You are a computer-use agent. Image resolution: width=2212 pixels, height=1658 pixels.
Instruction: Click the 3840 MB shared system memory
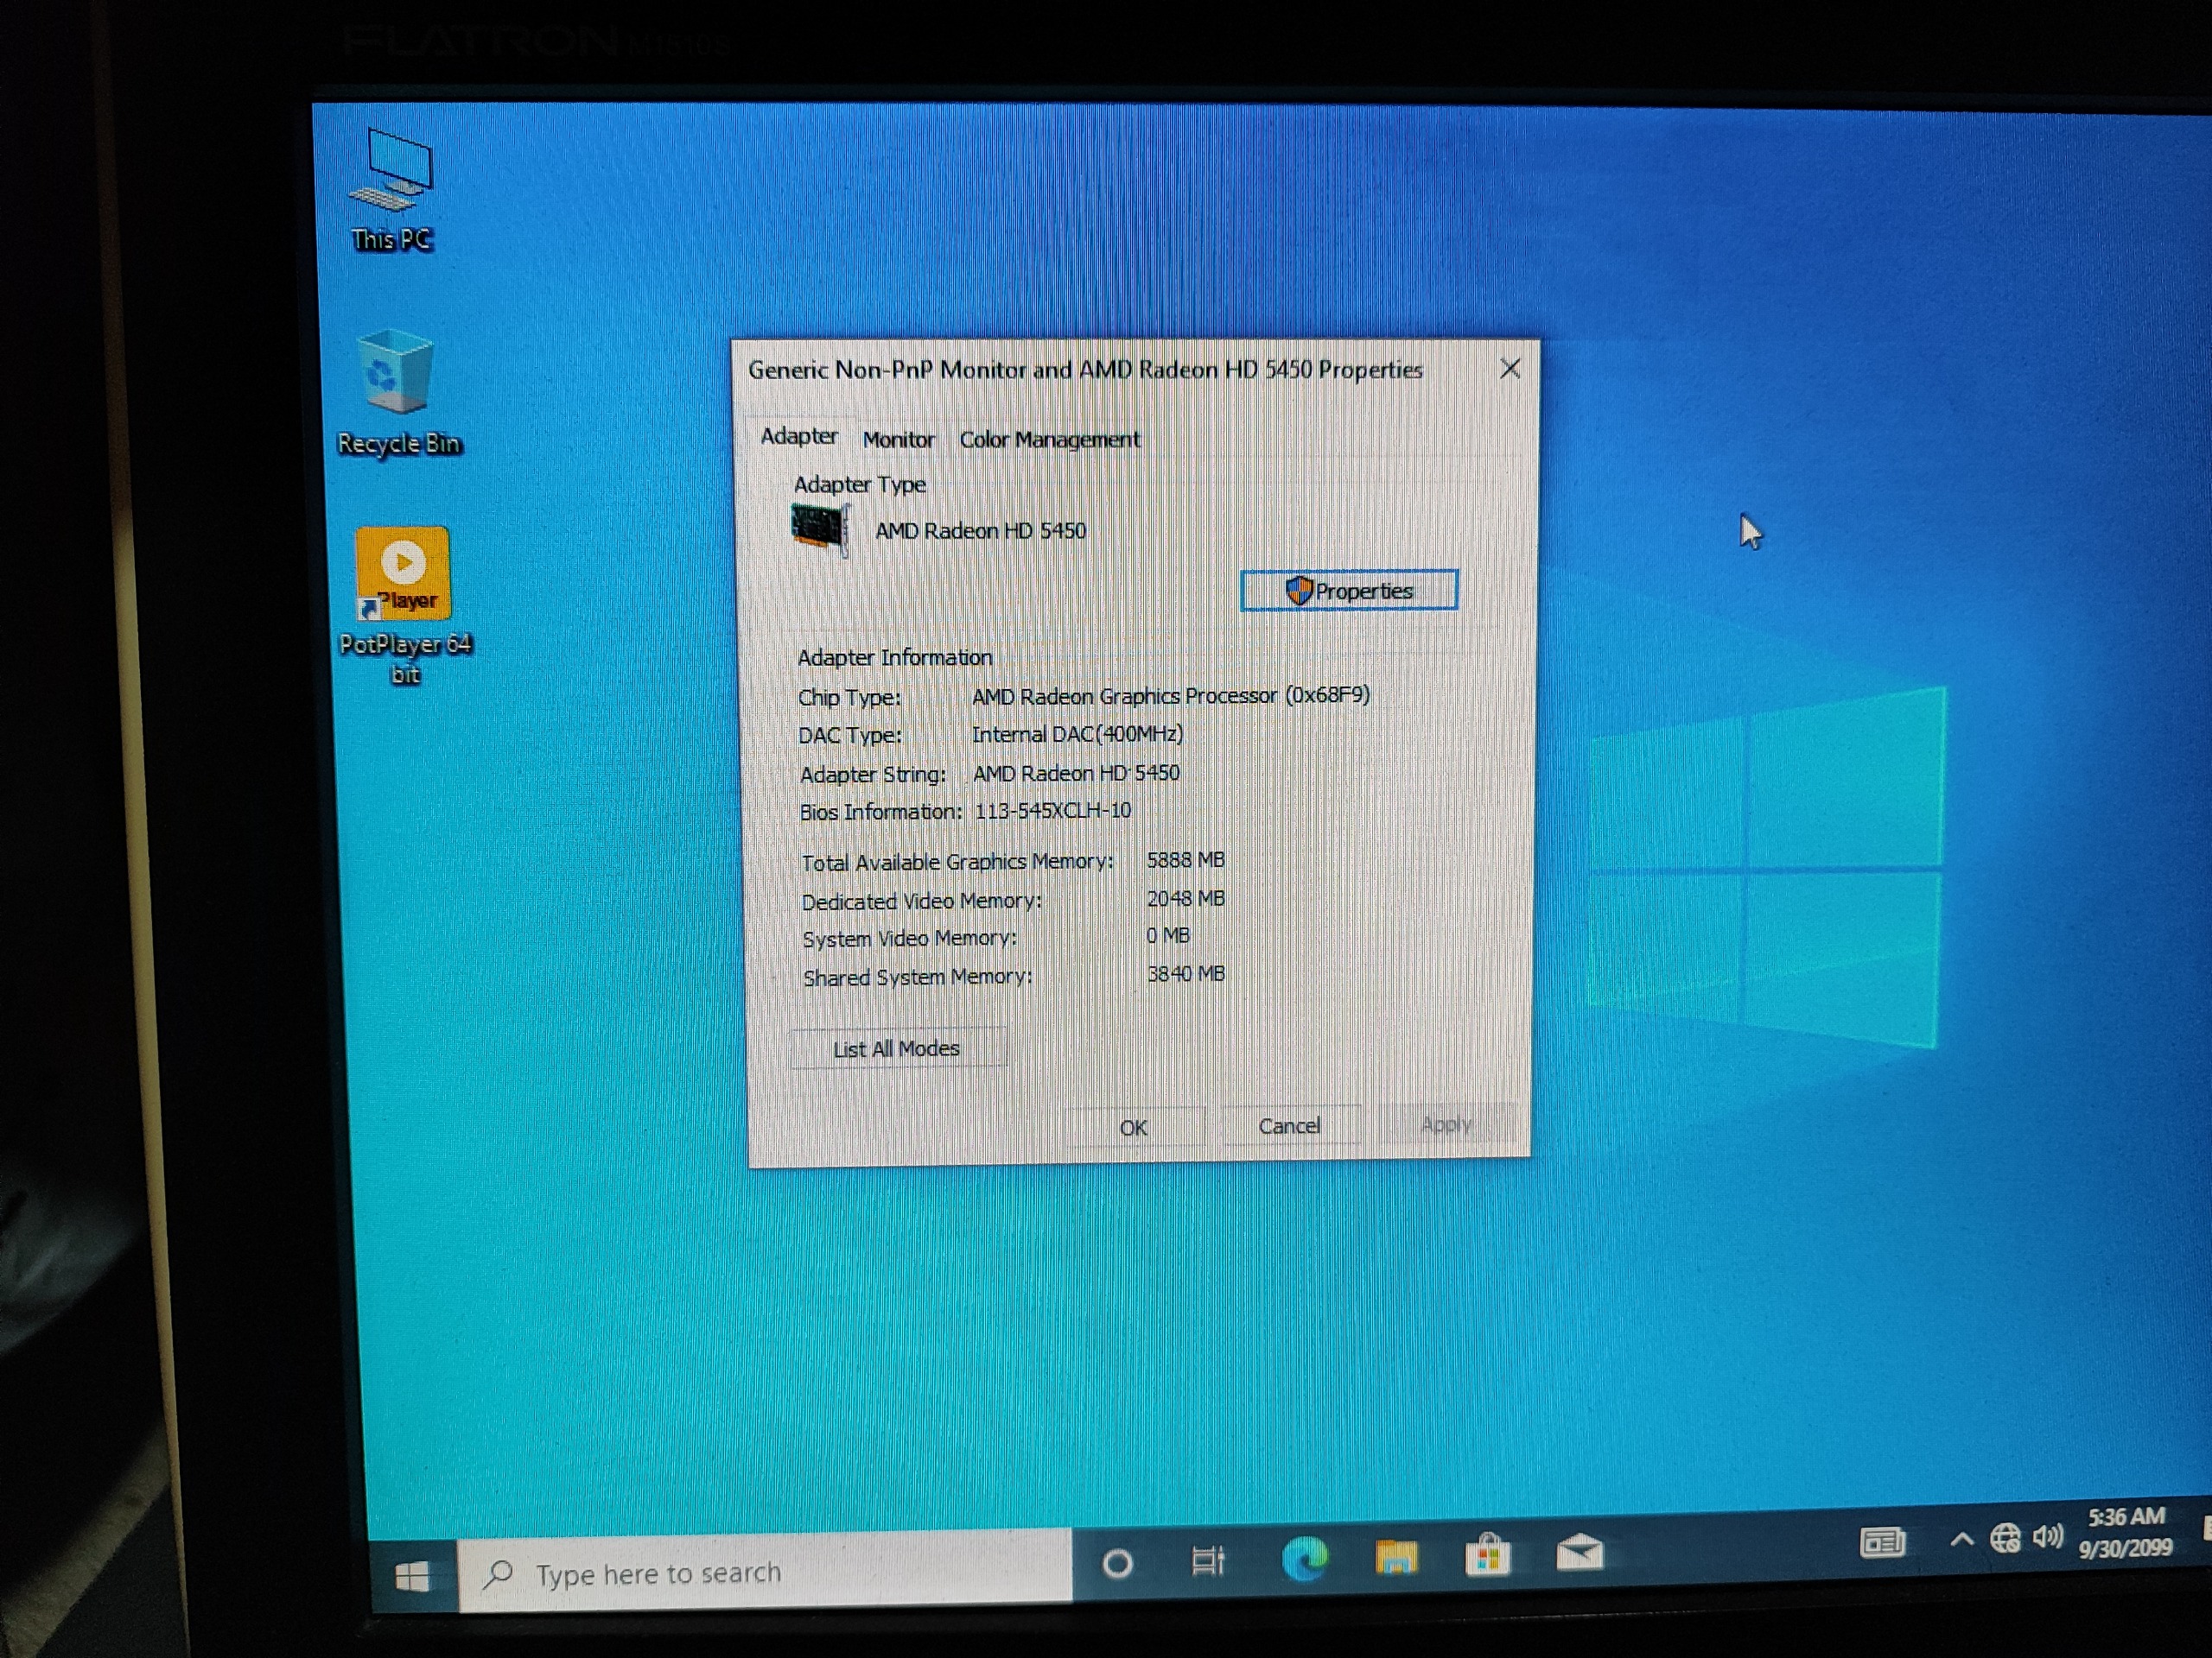[1185, 973]
